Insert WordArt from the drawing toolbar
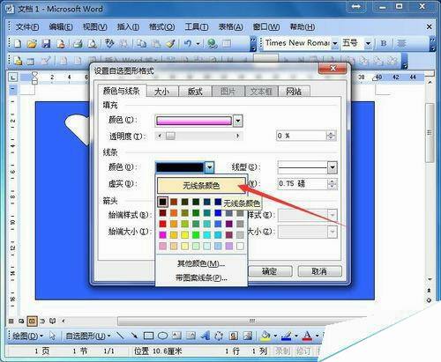This screenshot has width=441, height=362. tap(206, 336)
